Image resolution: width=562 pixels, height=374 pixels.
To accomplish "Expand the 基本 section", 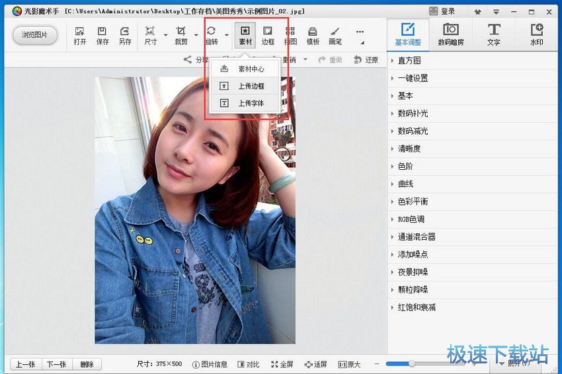I will [x=472, y=96].
